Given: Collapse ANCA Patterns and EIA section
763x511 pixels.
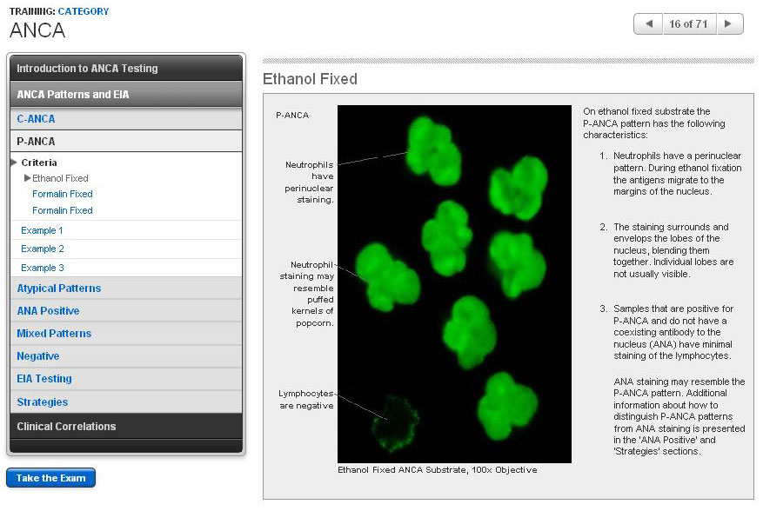Looking at the screenshot, I should 125,94.
